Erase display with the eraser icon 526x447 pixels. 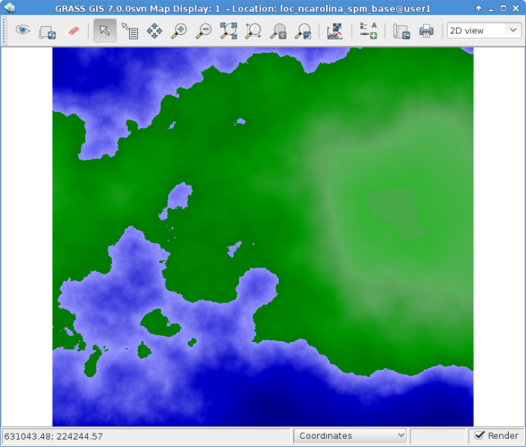[72, 31]
